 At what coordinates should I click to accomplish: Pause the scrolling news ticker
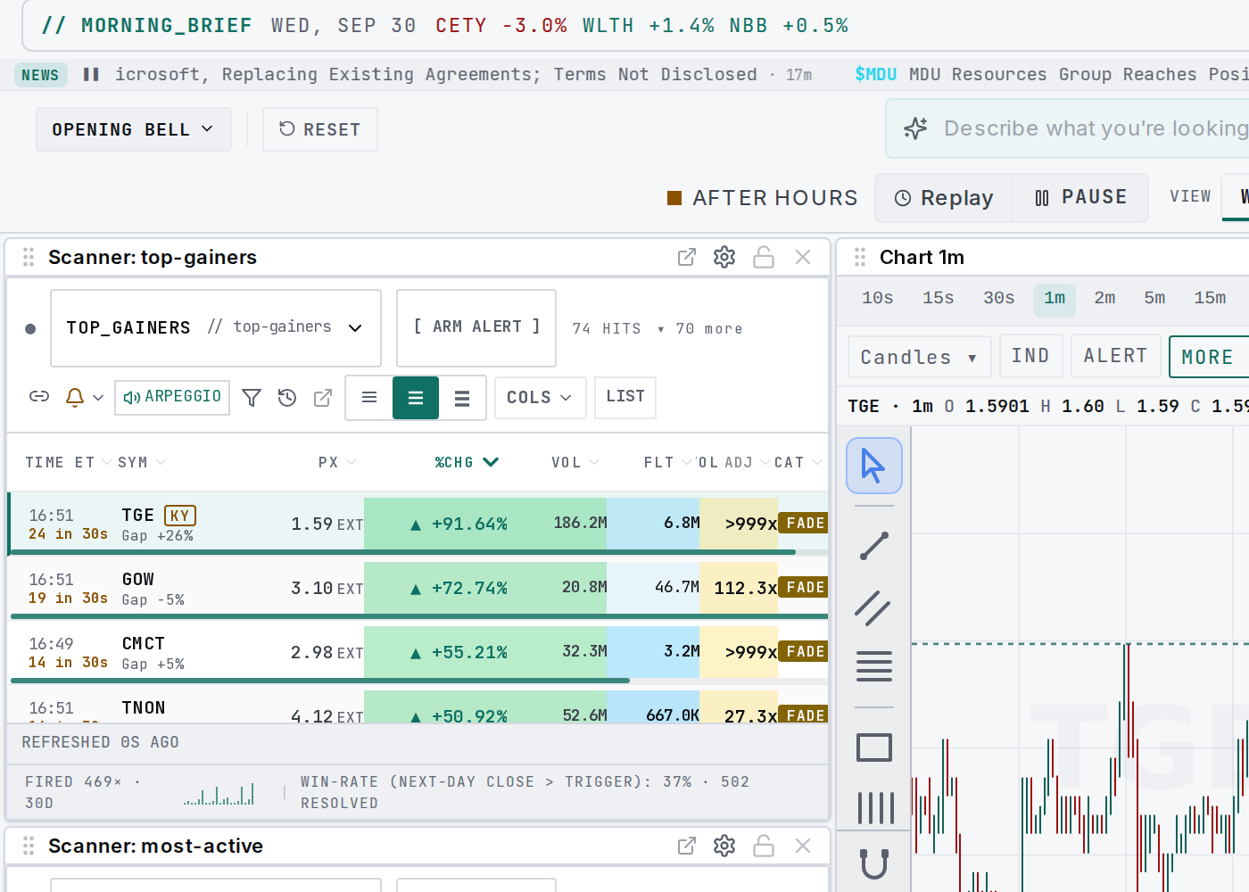pos(91,74)
